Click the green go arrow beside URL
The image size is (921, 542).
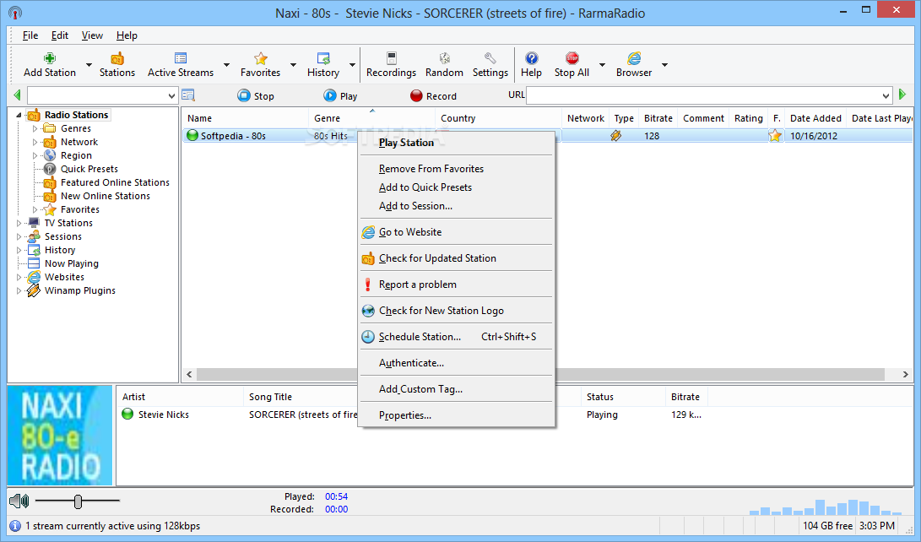pos(902,95)
